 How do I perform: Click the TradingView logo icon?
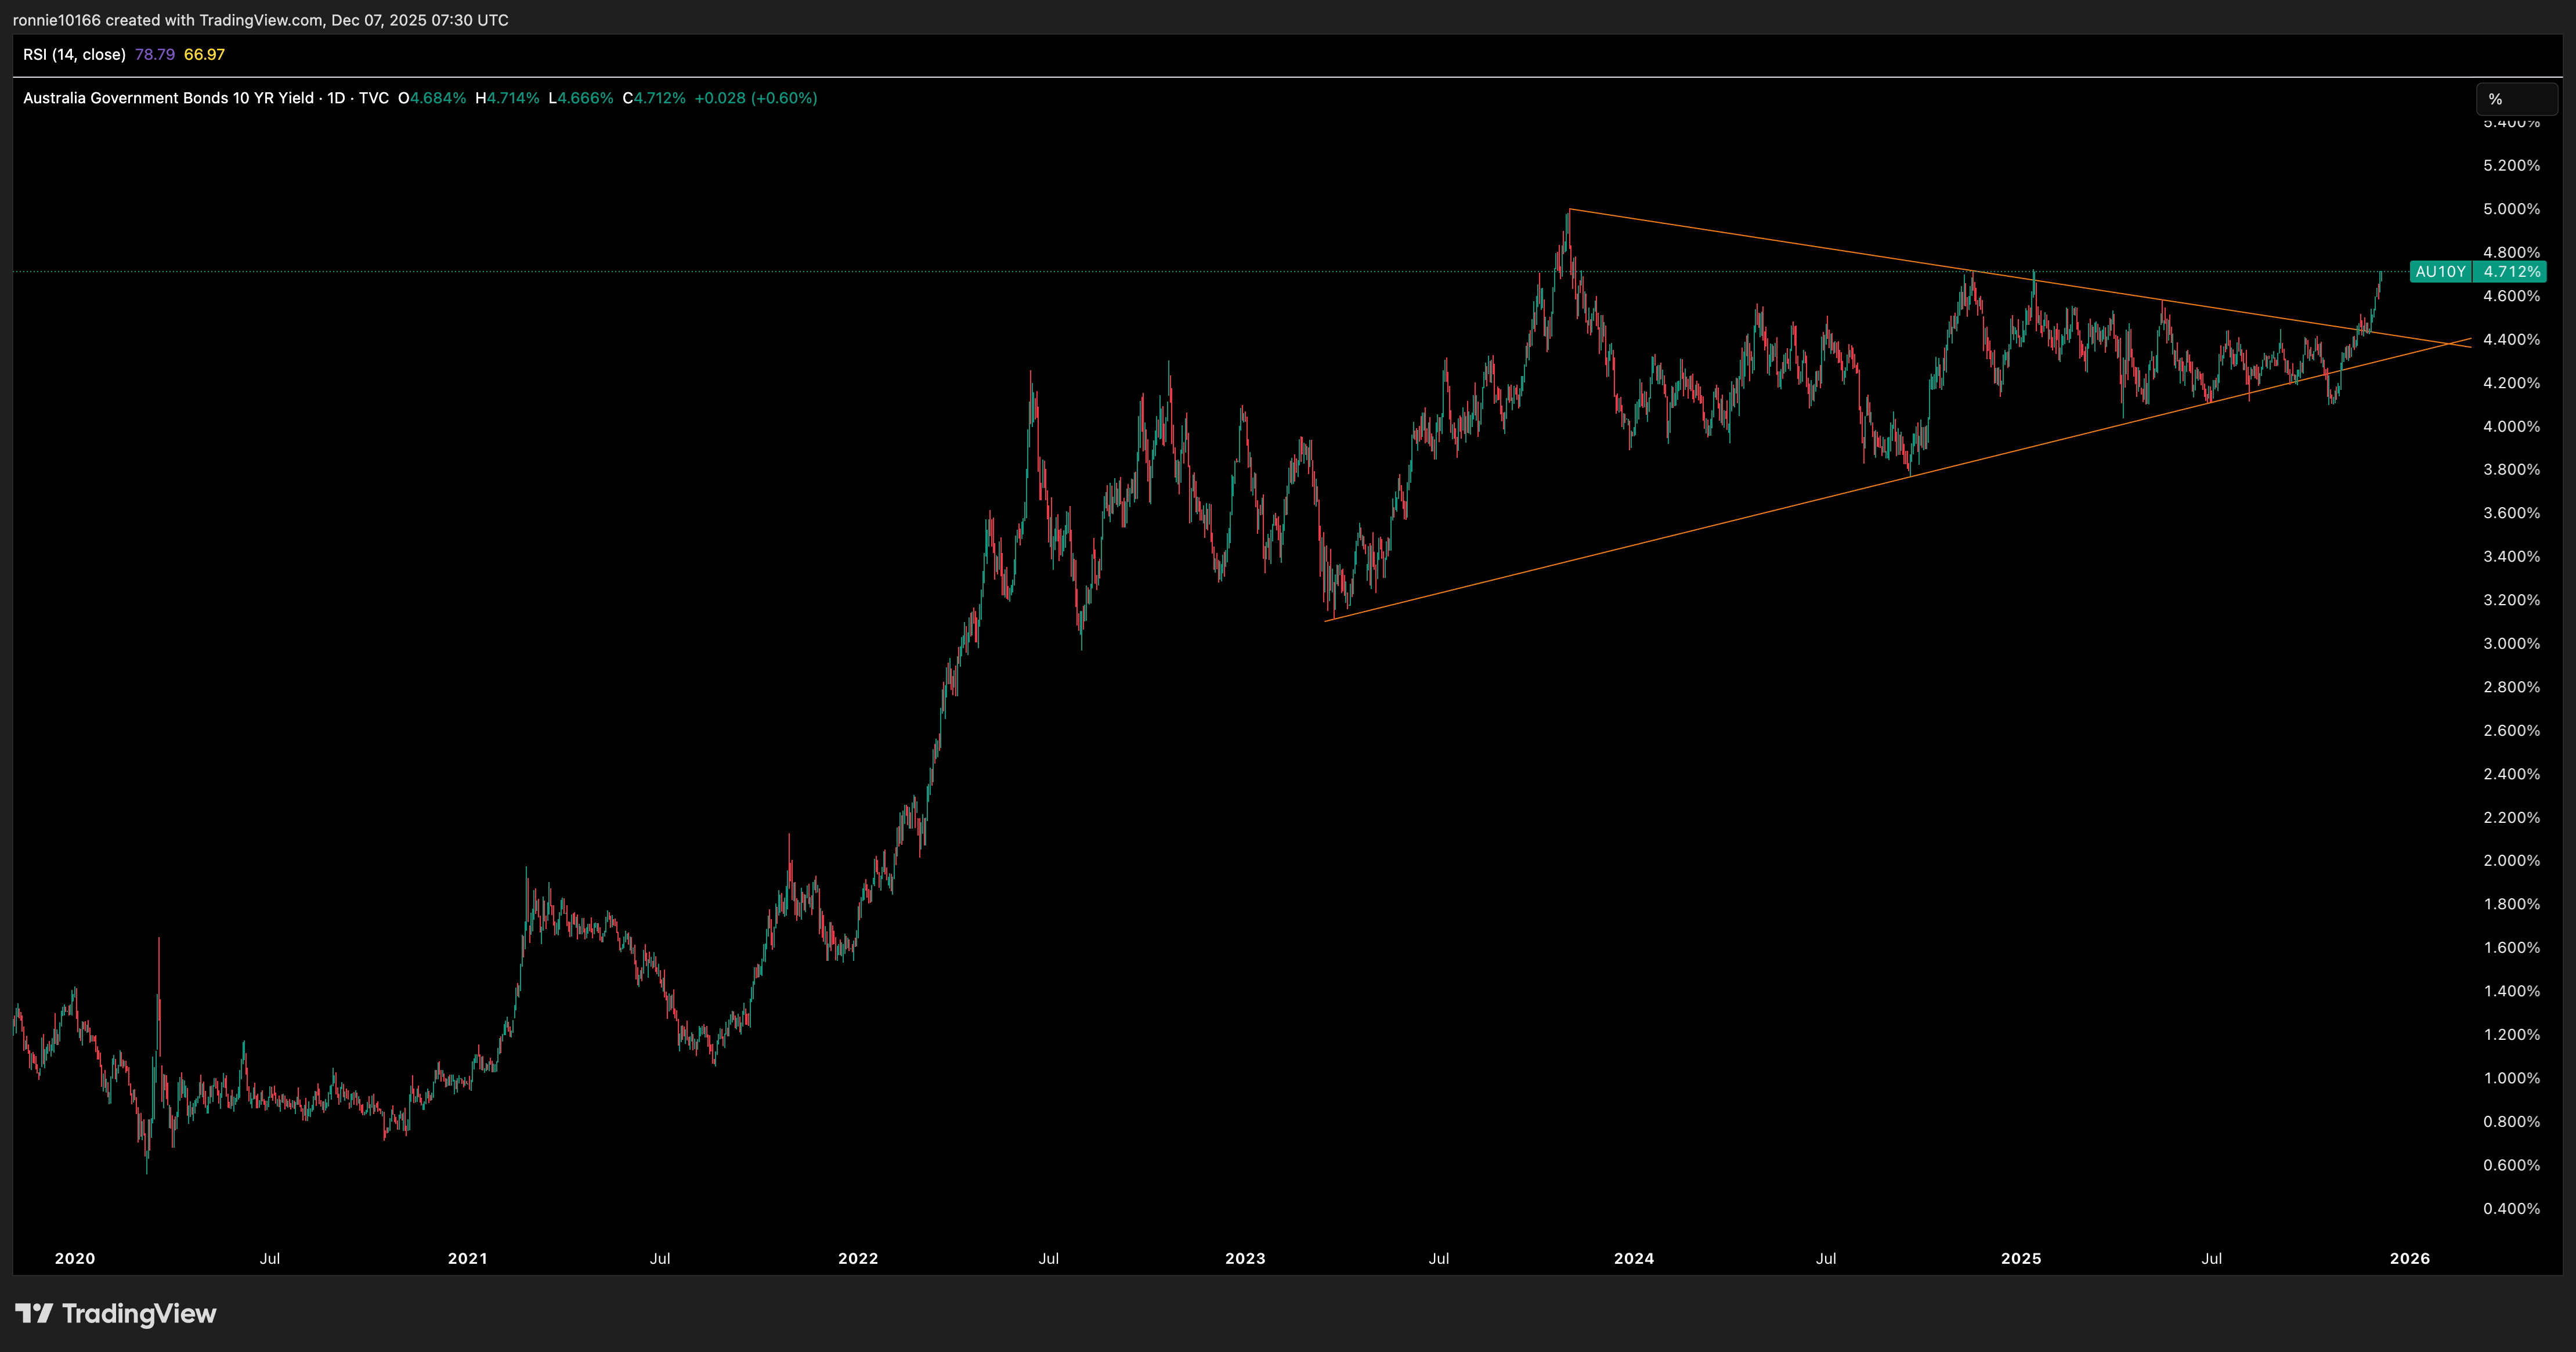(33, 1313)
